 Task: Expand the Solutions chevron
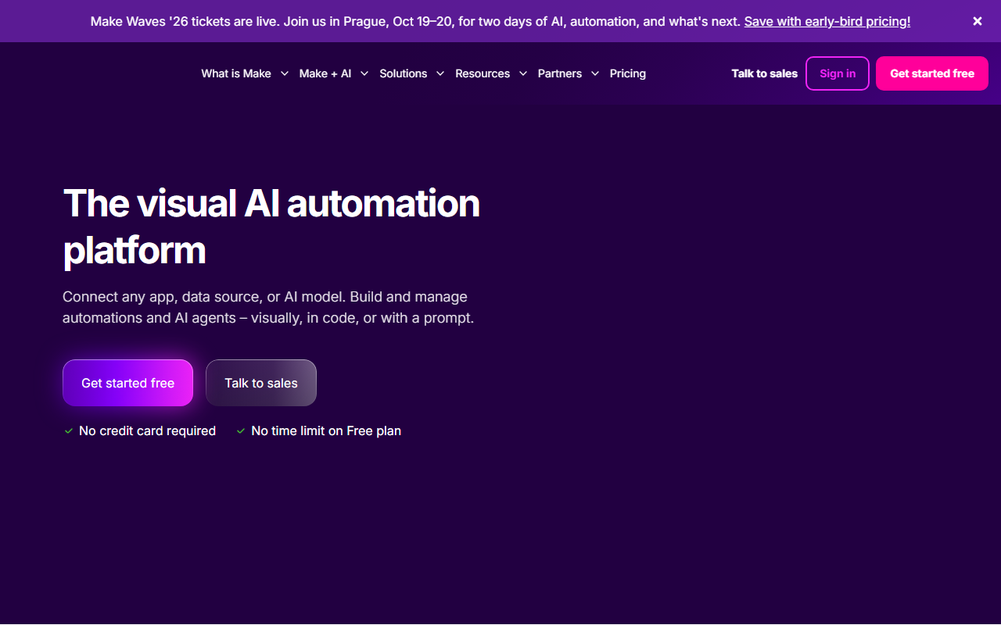440,73
